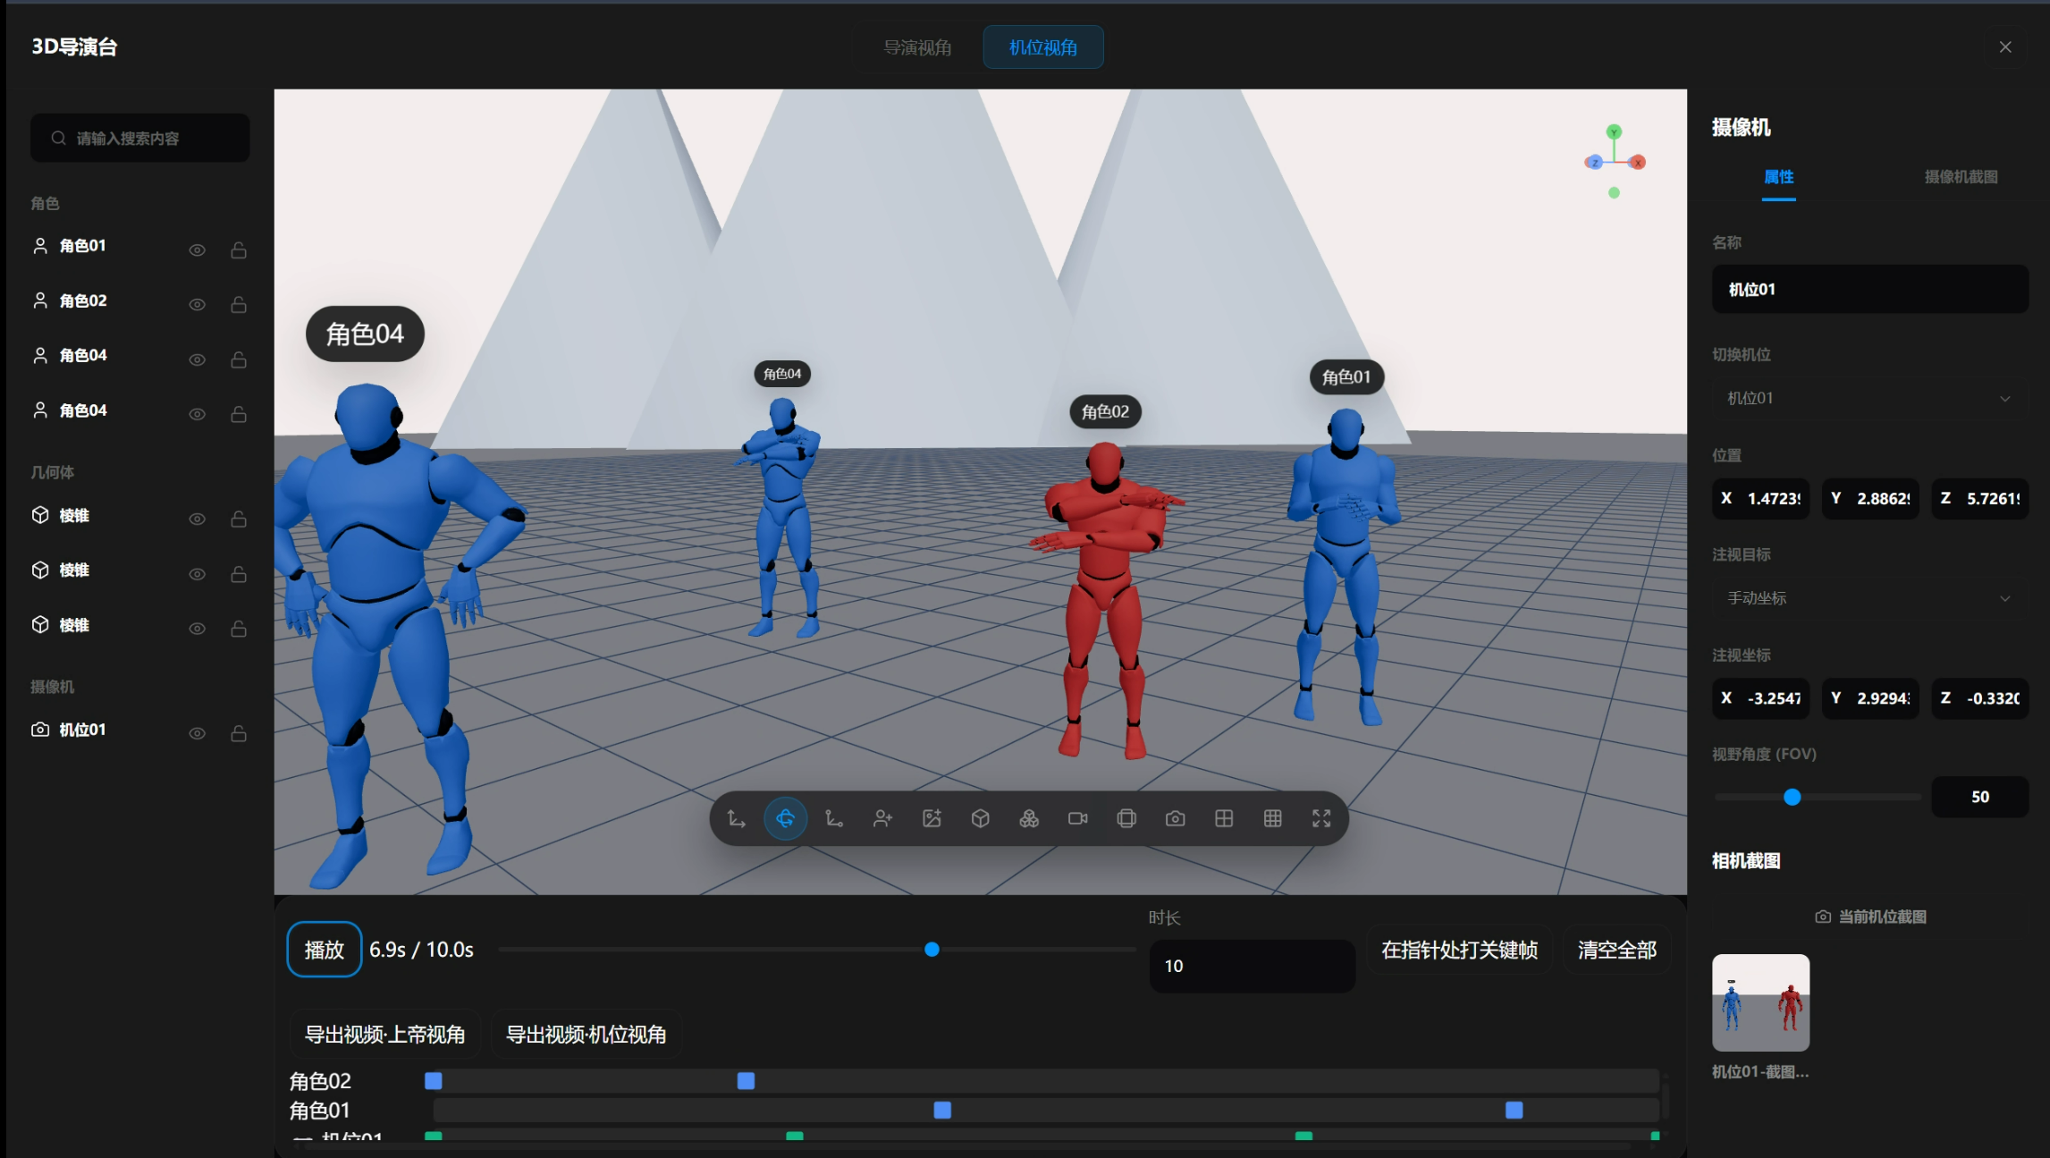Toggle visibility of camera 机位01 in list
This screenshot has height=1158, width=2050.
pos(197,733)
